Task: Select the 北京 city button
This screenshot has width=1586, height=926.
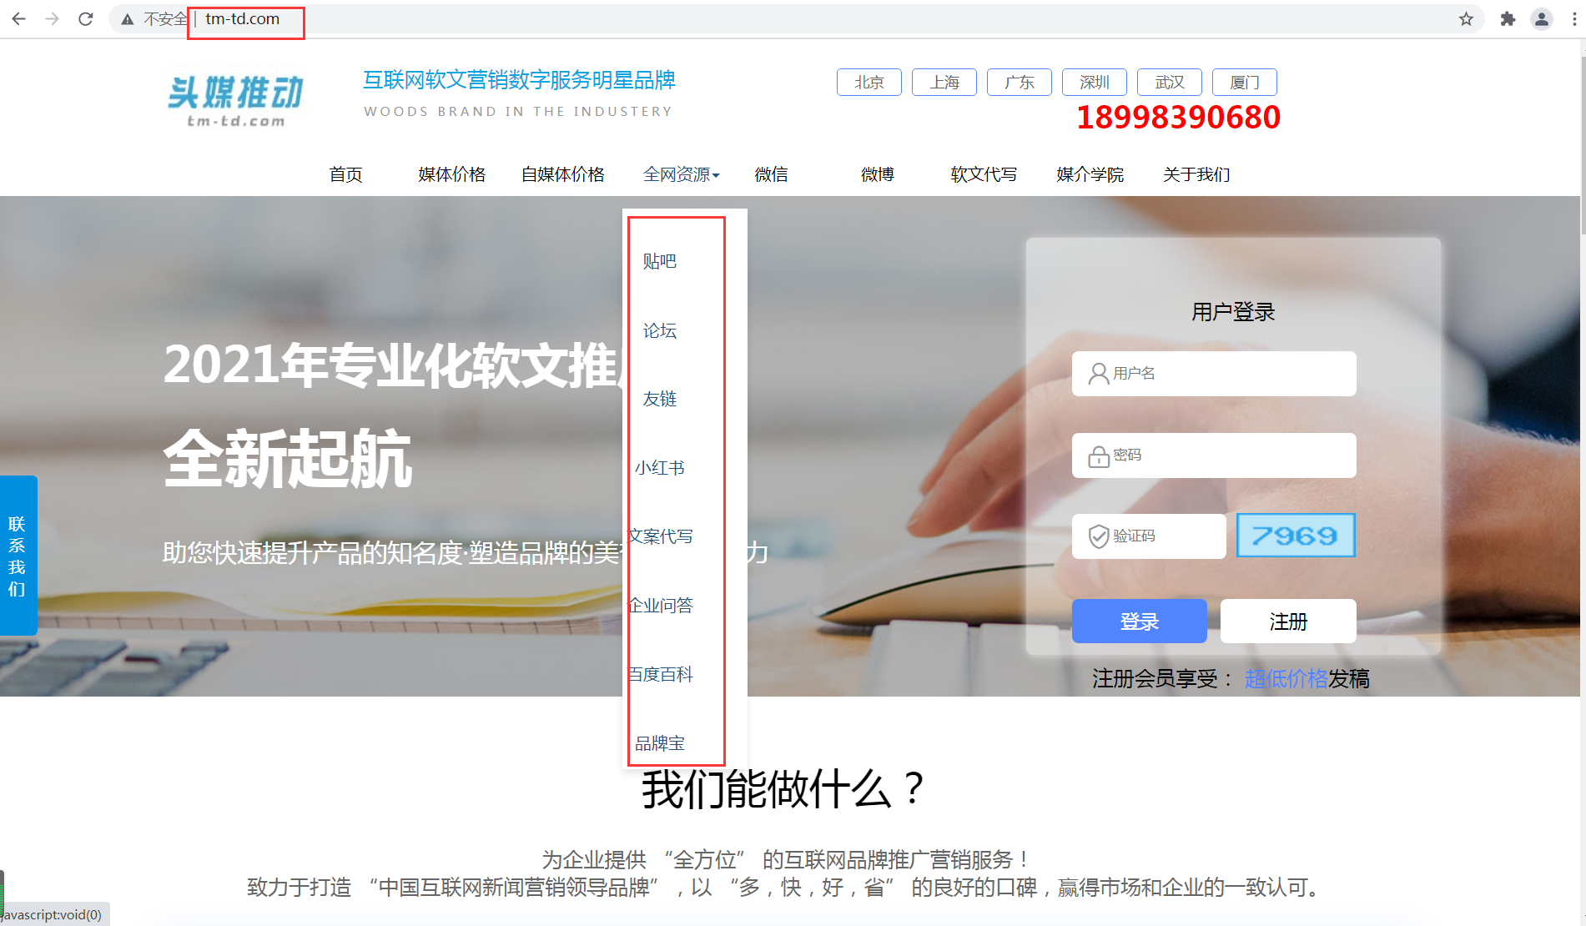Action: pos(869,82)
